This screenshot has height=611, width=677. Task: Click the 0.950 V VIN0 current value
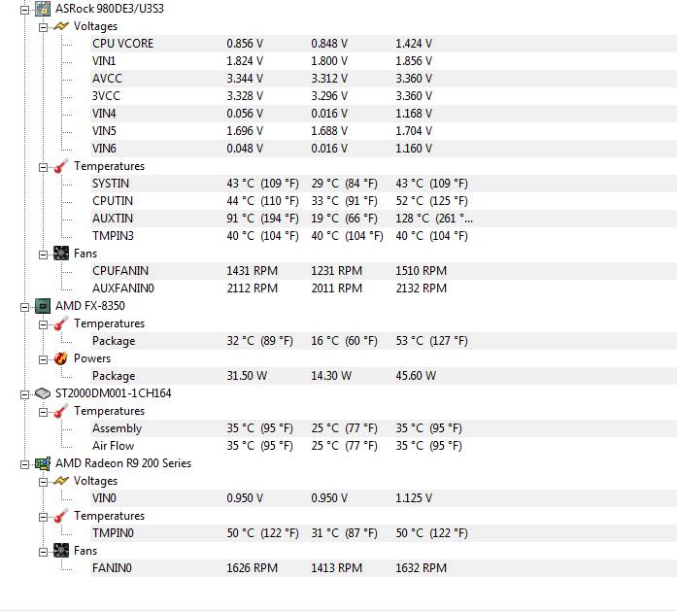coord(245,498)
